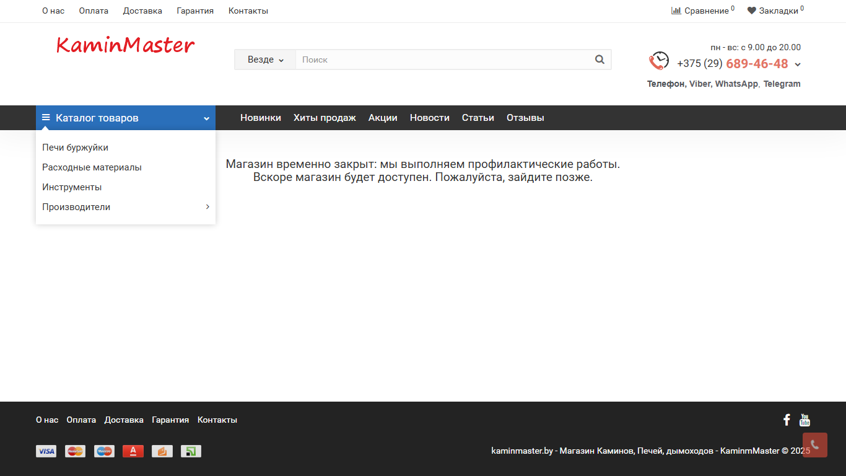Open Акции in the main menu
The width and height of the screenshot is (846, 476).
(383, 118)
